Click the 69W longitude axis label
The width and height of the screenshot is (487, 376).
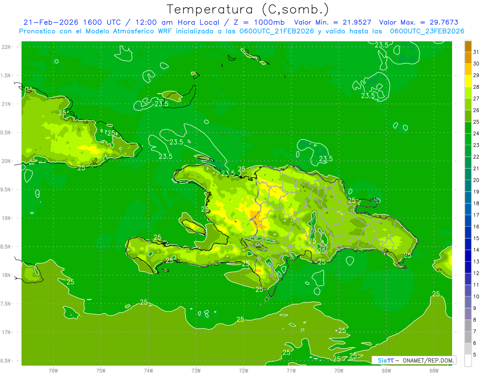(x=386, y=370)
